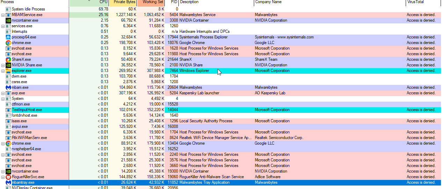
Task: Select the dwm.exe process icon
Action: [x=8, y=76]
